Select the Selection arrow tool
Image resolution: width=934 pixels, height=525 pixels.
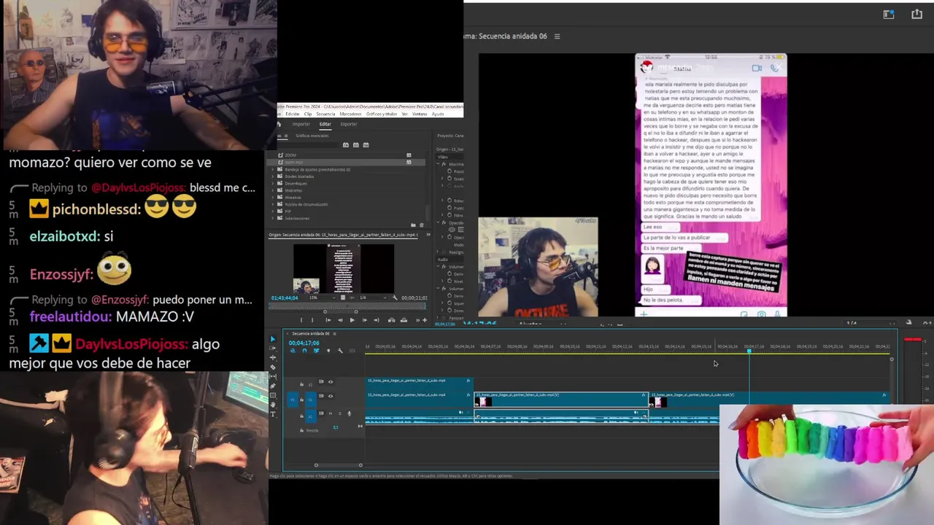(273, 339)
